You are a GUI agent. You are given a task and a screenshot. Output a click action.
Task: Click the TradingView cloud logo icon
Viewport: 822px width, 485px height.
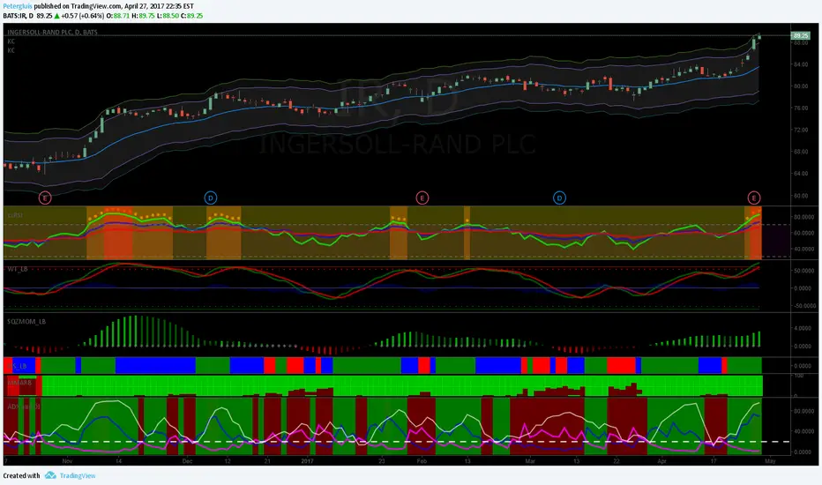[50, 475]
